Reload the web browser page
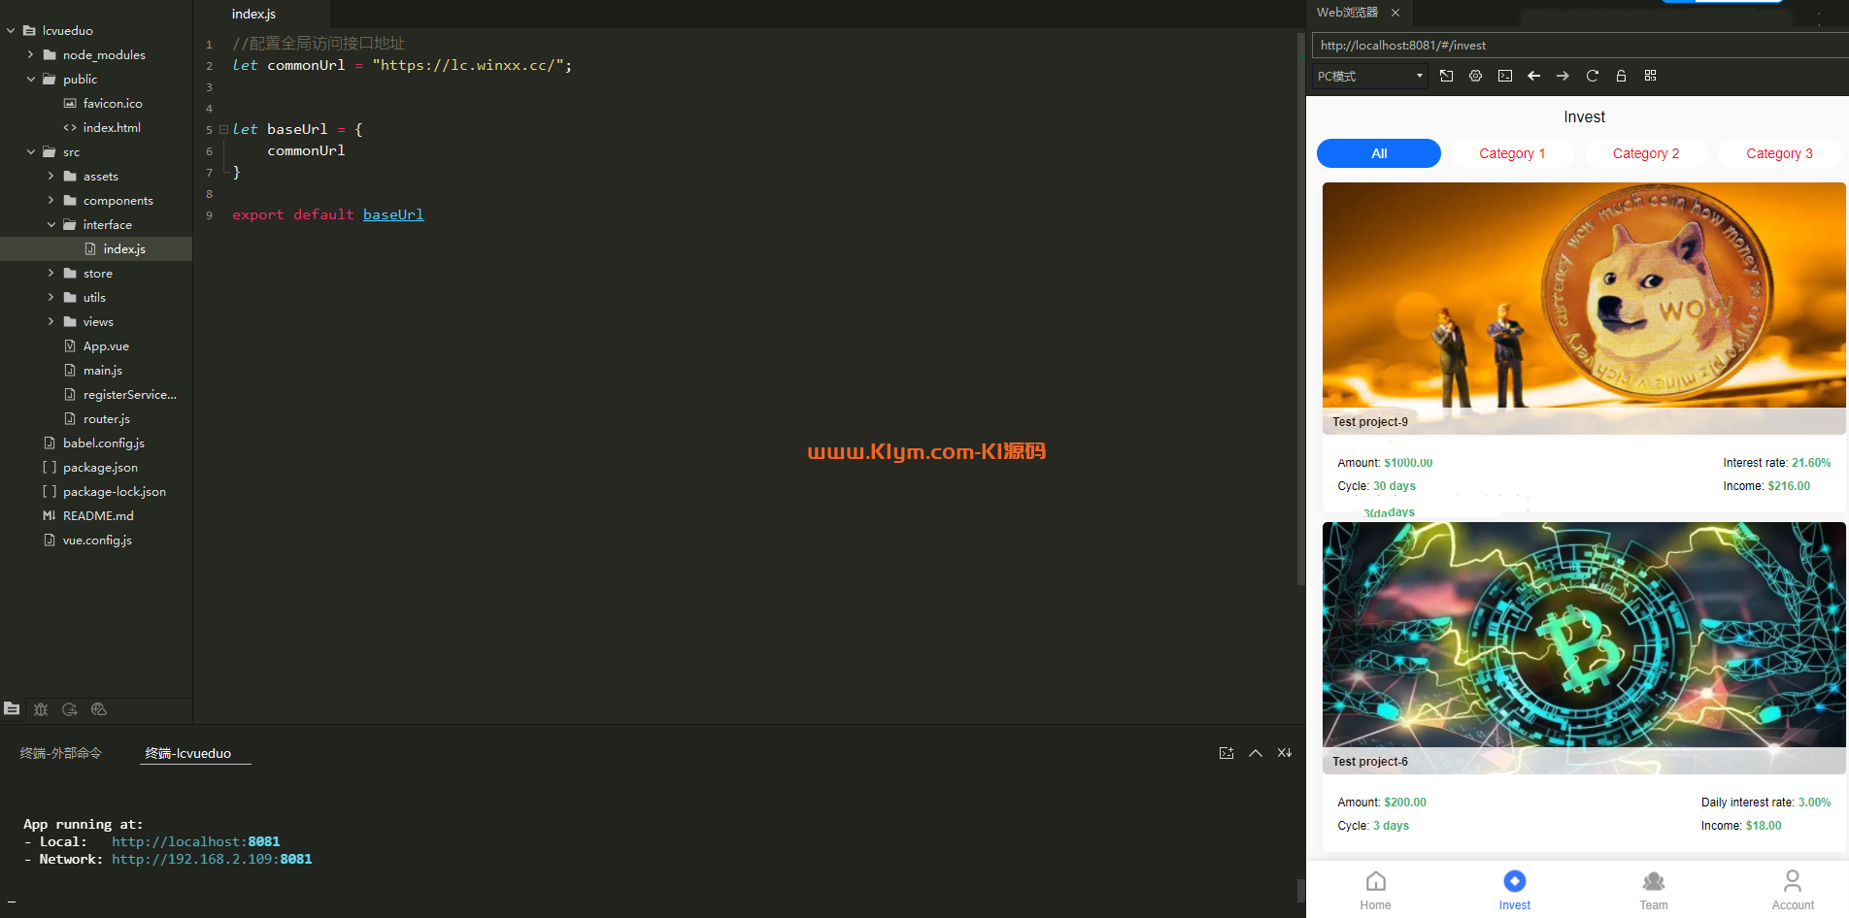 pyautogui.click(x=1592, y=76)
